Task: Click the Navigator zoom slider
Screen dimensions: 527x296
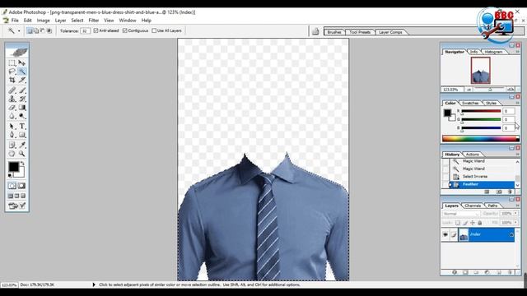Action: [x=491, y=90]
